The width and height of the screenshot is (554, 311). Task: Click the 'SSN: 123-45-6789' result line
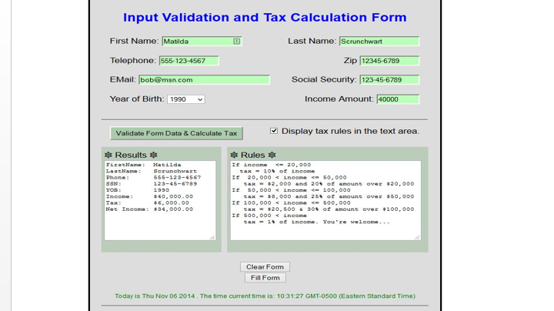click(152, 184)
